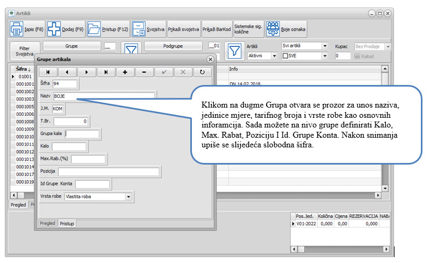This screenshot has height=263, width=430.
Task: Click the Filter Svojstva button
Action: (25, 51)
